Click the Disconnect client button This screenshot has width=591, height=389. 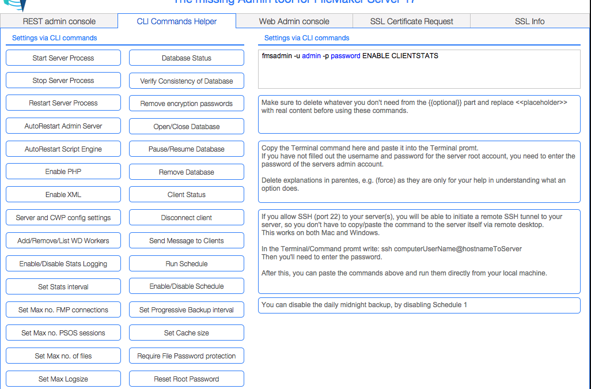tap(187, 217)
